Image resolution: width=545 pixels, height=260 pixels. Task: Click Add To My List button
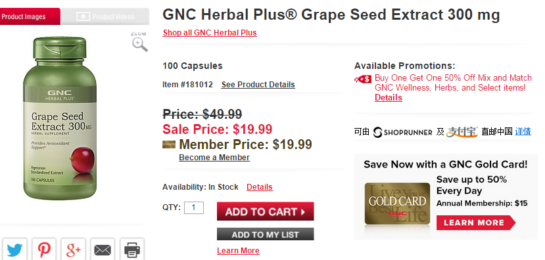[265, 234]
